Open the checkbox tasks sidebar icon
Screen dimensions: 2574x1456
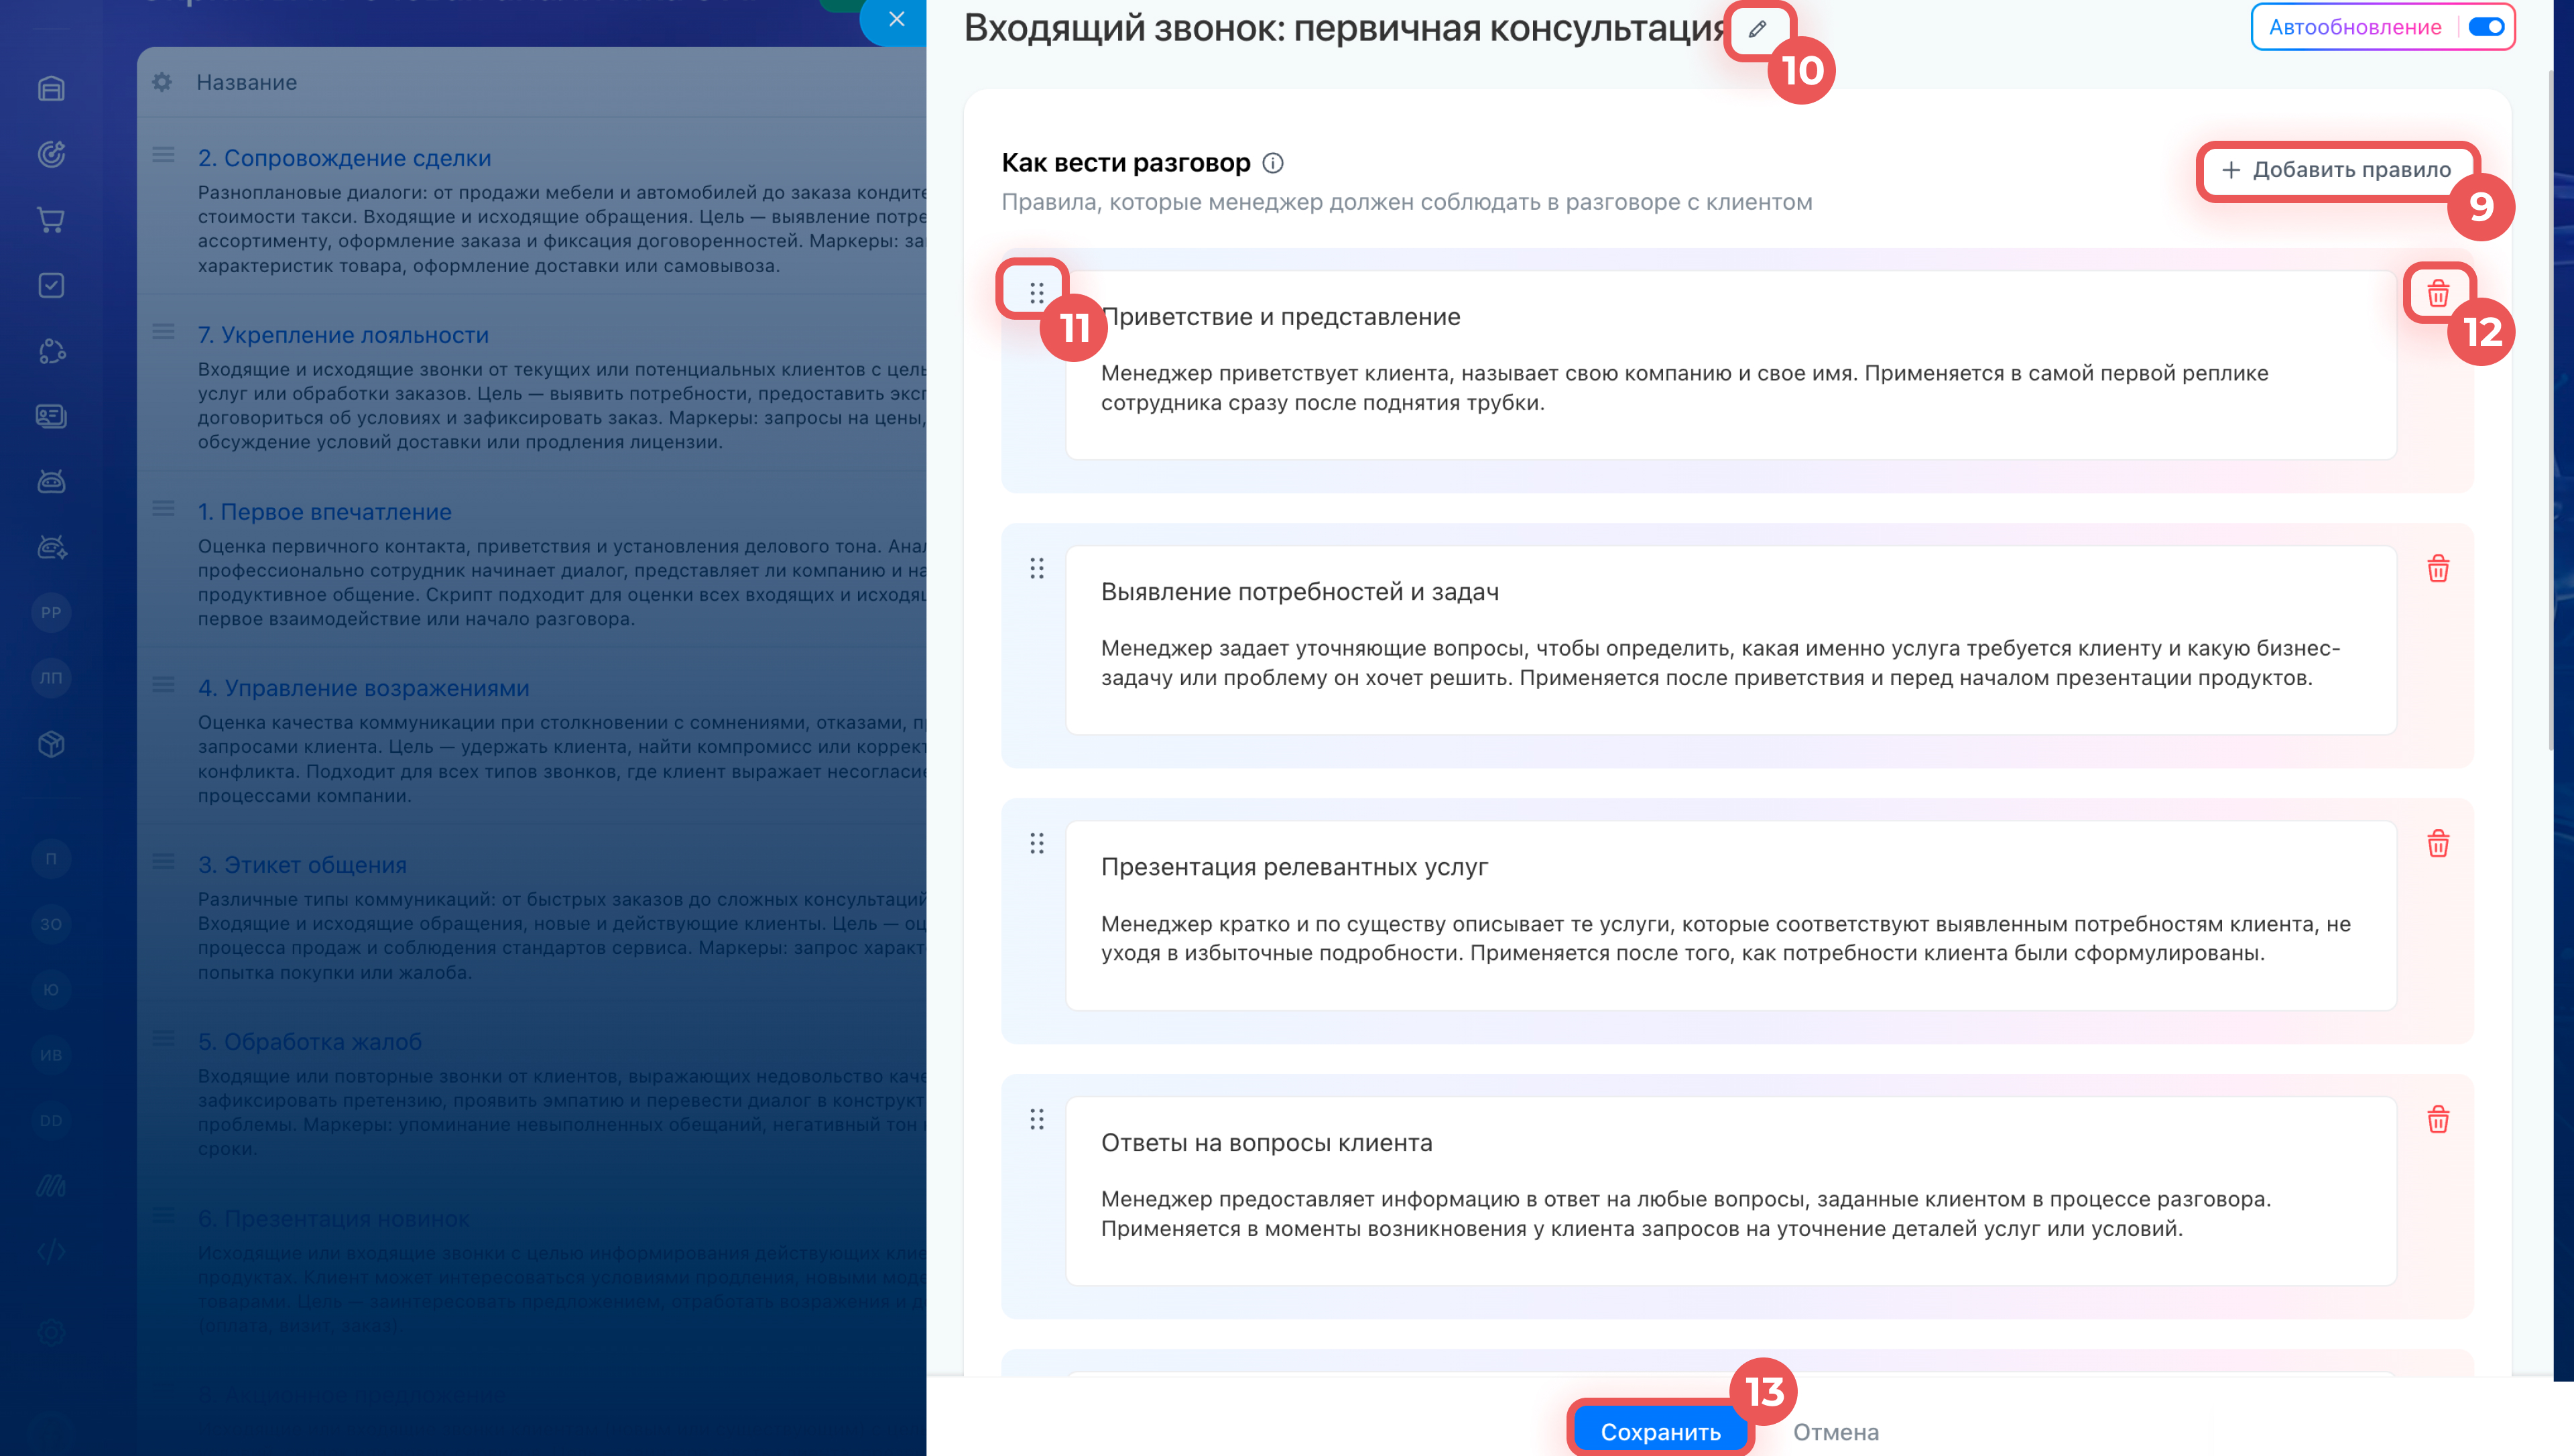[51, 285]
